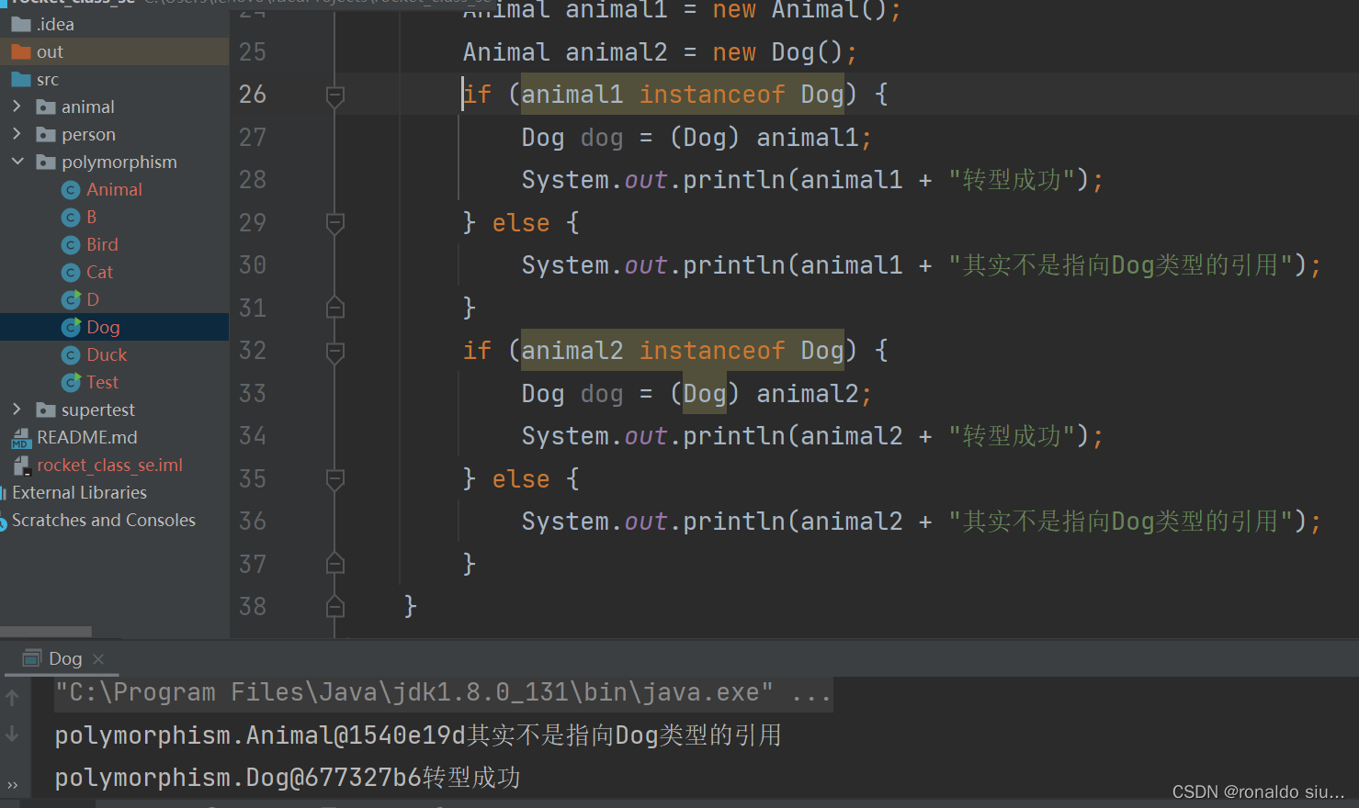Click the Animal class icon
The height and width of the screenshot is (808, 1359).
(71, 190)
